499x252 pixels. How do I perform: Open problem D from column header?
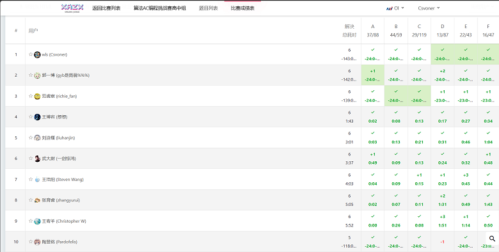pyautogui.click(x=442, y=31)
